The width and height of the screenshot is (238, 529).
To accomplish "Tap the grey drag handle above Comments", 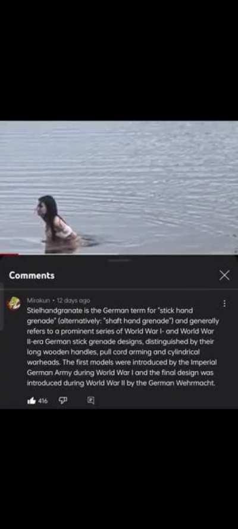I will pos(119,260).
